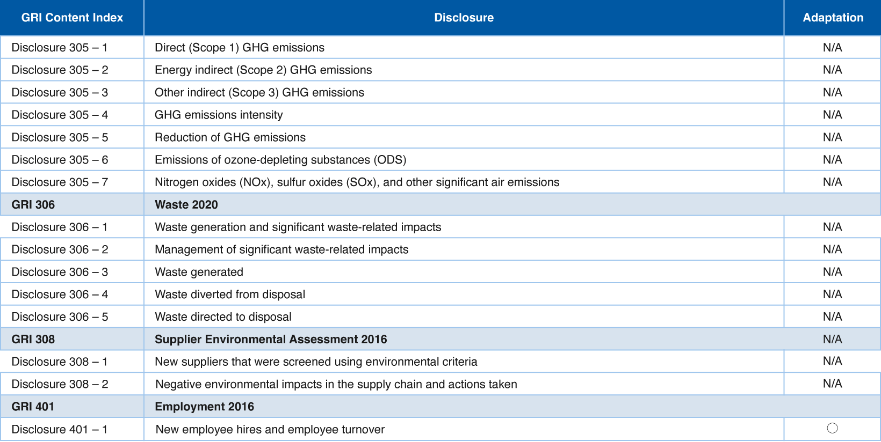The image size is (881, 442).
Task: Click 'Negative environmental impacts in the supply chain'
Action: pos(336,385)
